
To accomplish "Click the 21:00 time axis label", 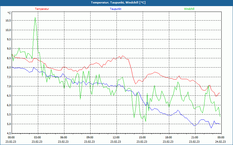I will pyautogui.click(x=195, y=137).
